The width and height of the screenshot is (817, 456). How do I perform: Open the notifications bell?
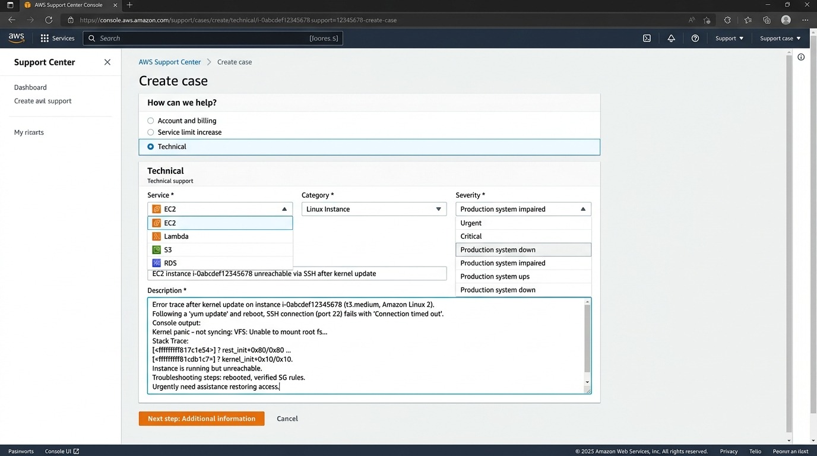pyautogui.click(x=671, y=38)
